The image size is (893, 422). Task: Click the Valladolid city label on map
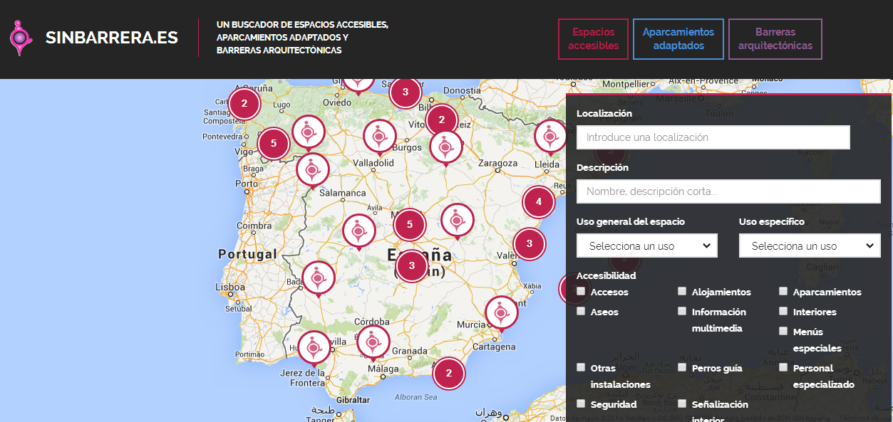(x=373, y=163)
